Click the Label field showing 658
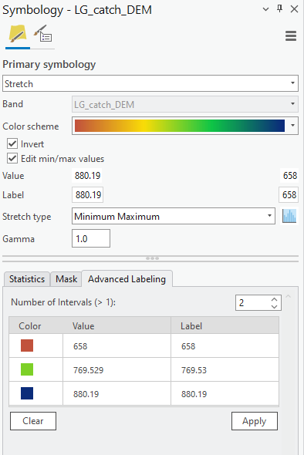The width and height of the screenshot is (304, 455). (x=289, y=194)
